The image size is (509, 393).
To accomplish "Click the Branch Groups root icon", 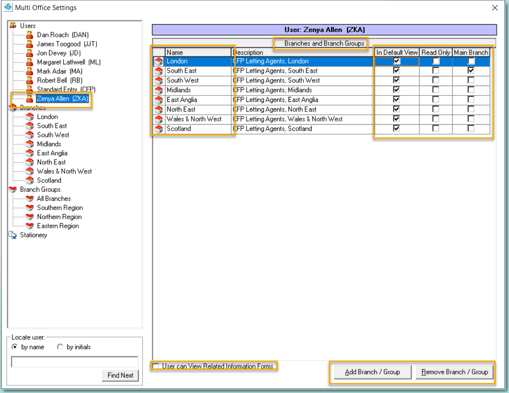I will point(13,189).
